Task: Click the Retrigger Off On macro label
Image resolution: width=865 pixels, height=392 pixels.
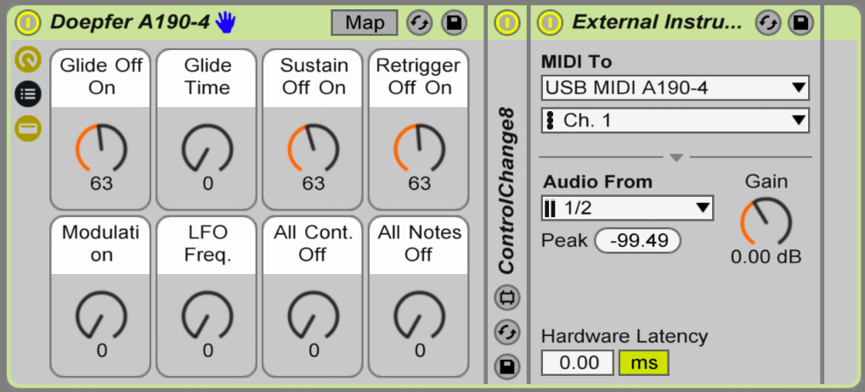Action: tap(418, 76)
